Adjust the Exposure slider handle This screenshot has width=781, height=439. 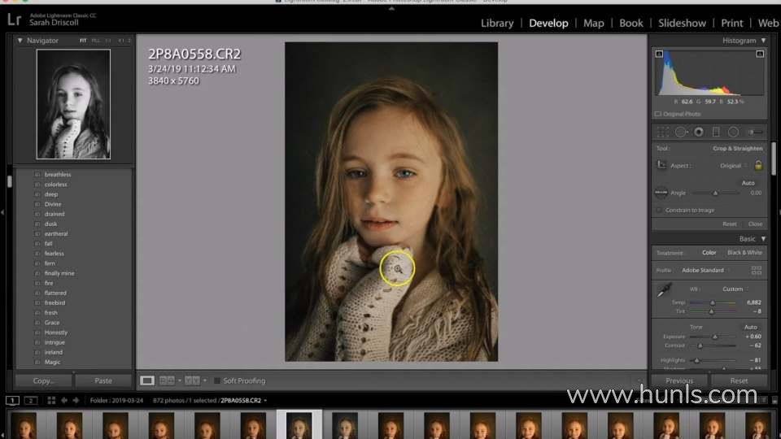point(715,337)
